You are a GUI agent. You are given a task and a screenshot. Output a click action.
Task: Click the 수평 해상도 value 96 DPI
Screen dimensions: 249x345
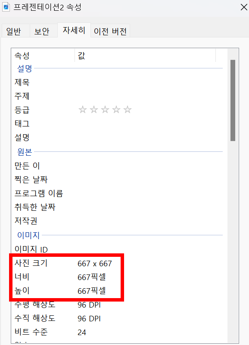[89, 305]
